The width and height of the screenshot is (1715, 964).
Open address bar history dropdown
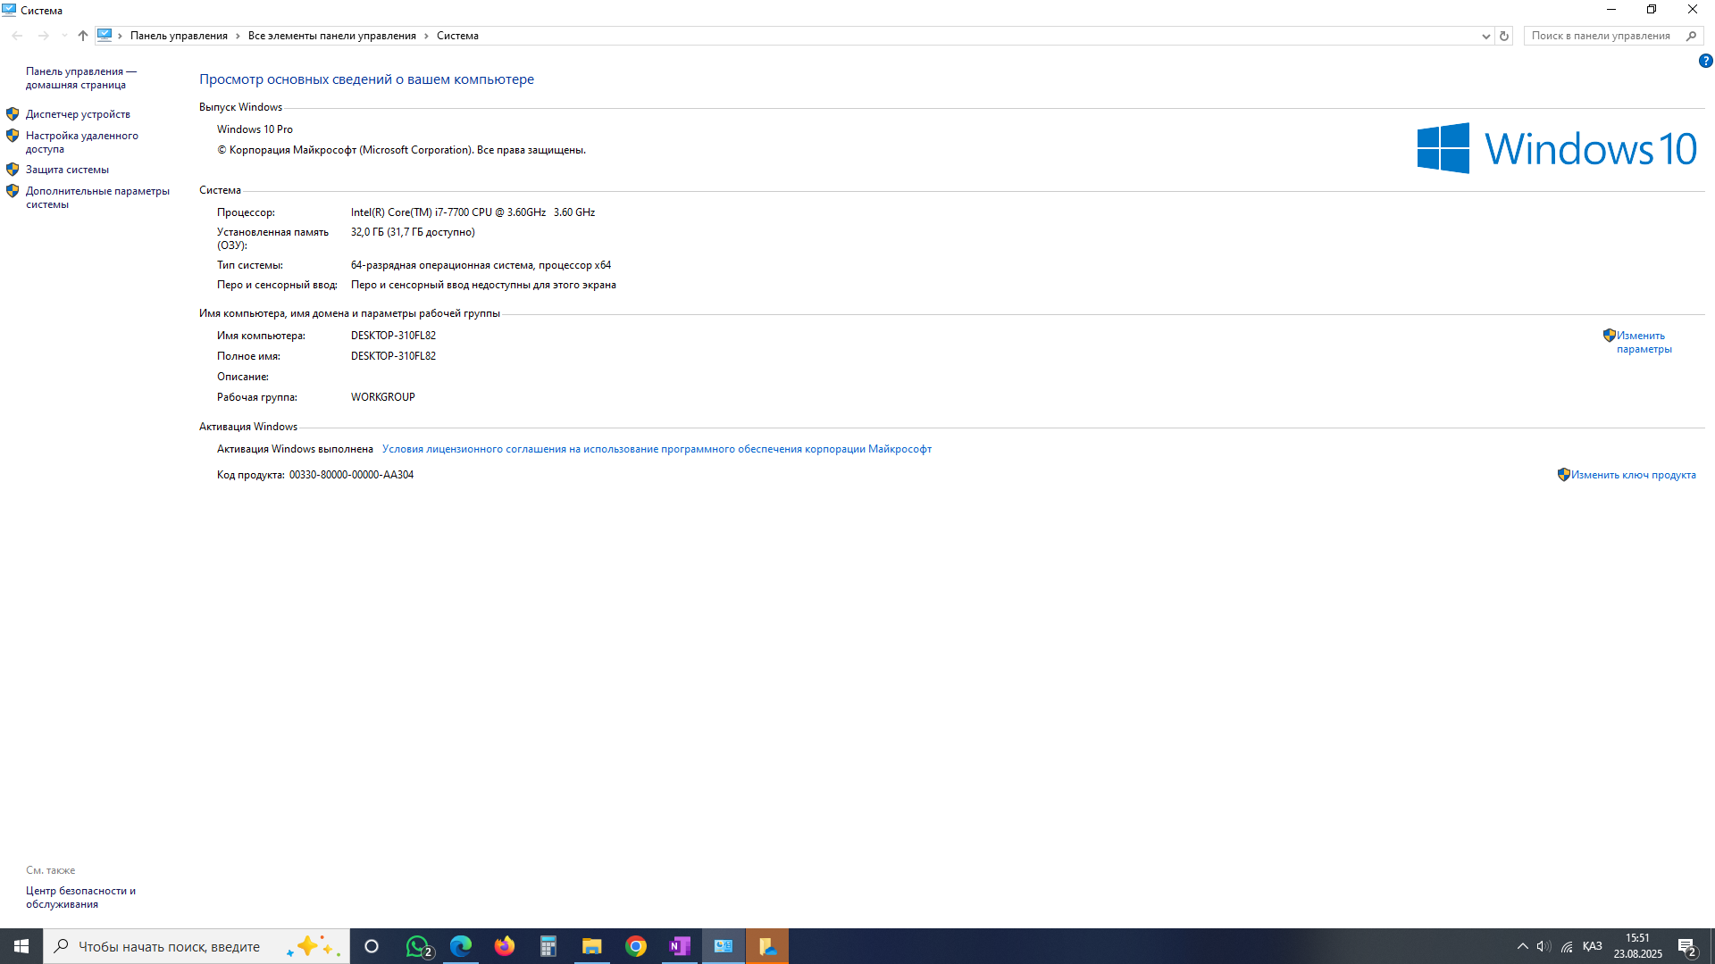tap(1485, 36)
